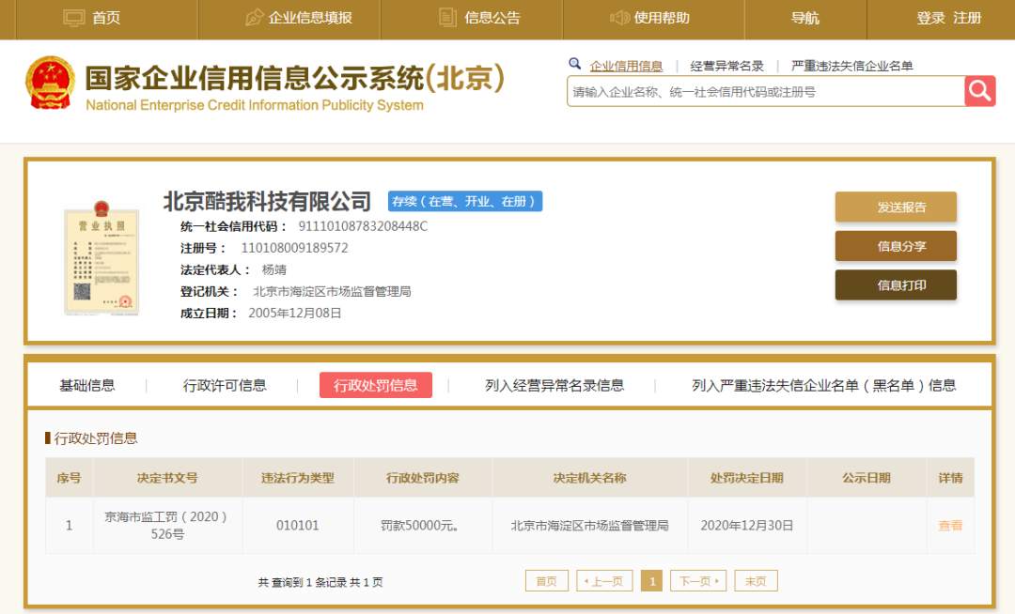Open the business license thumbnail image
This screenshot has height=614, width=1015.
coord(101,258)
